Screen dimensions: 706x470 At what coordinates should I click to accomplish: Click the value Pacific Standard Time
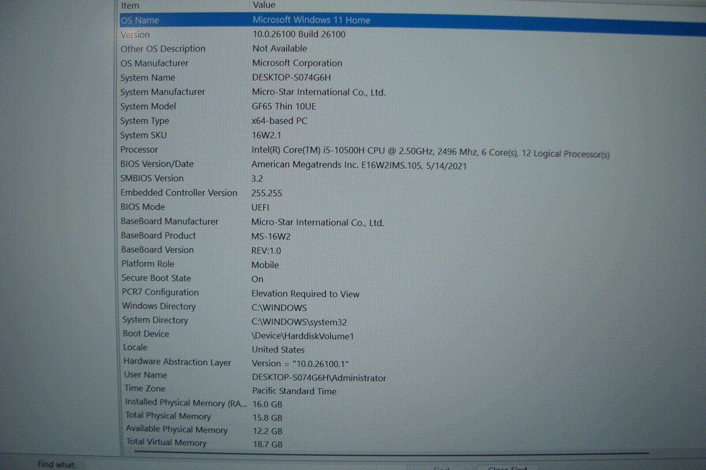[294, 391]
